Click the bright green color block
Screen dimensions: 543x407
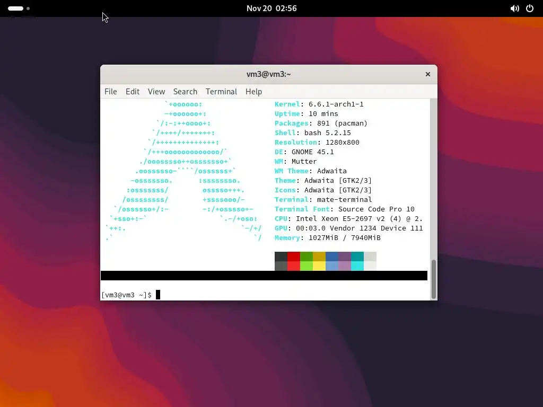click(x=306, y=266)
